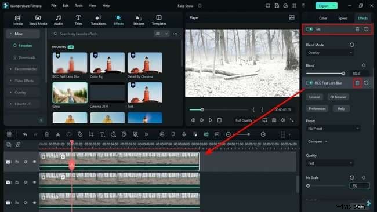The image size is (377, 212).
Task: Click zoom out minus on timeline
Action: click(x=229, y=134)
